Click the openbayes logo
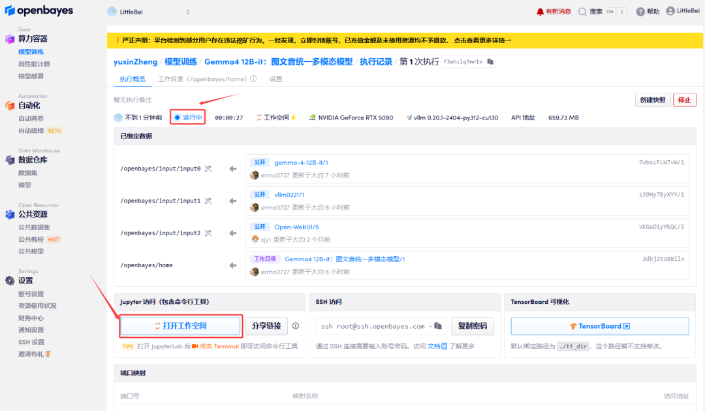This screenshot has height=411, width=705. tap(39, 10)
